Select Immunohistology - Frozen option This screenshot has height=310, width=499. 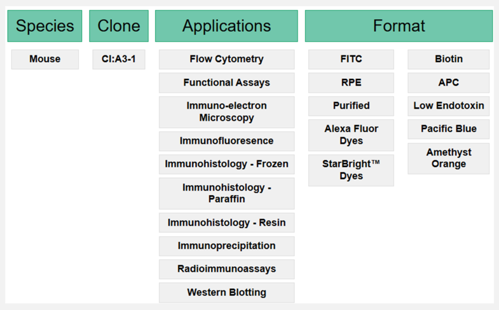pos(226,164)
